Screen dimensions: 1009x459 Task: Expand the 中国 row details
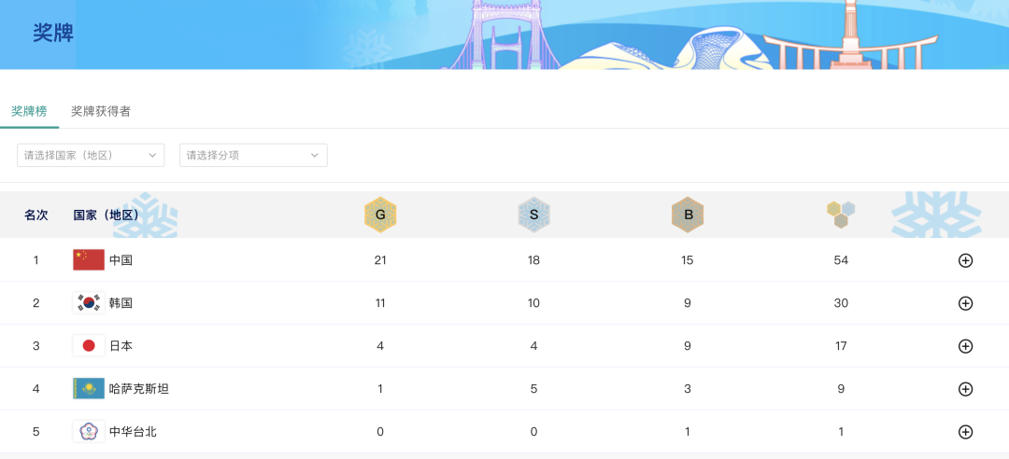tap(966, 260)
